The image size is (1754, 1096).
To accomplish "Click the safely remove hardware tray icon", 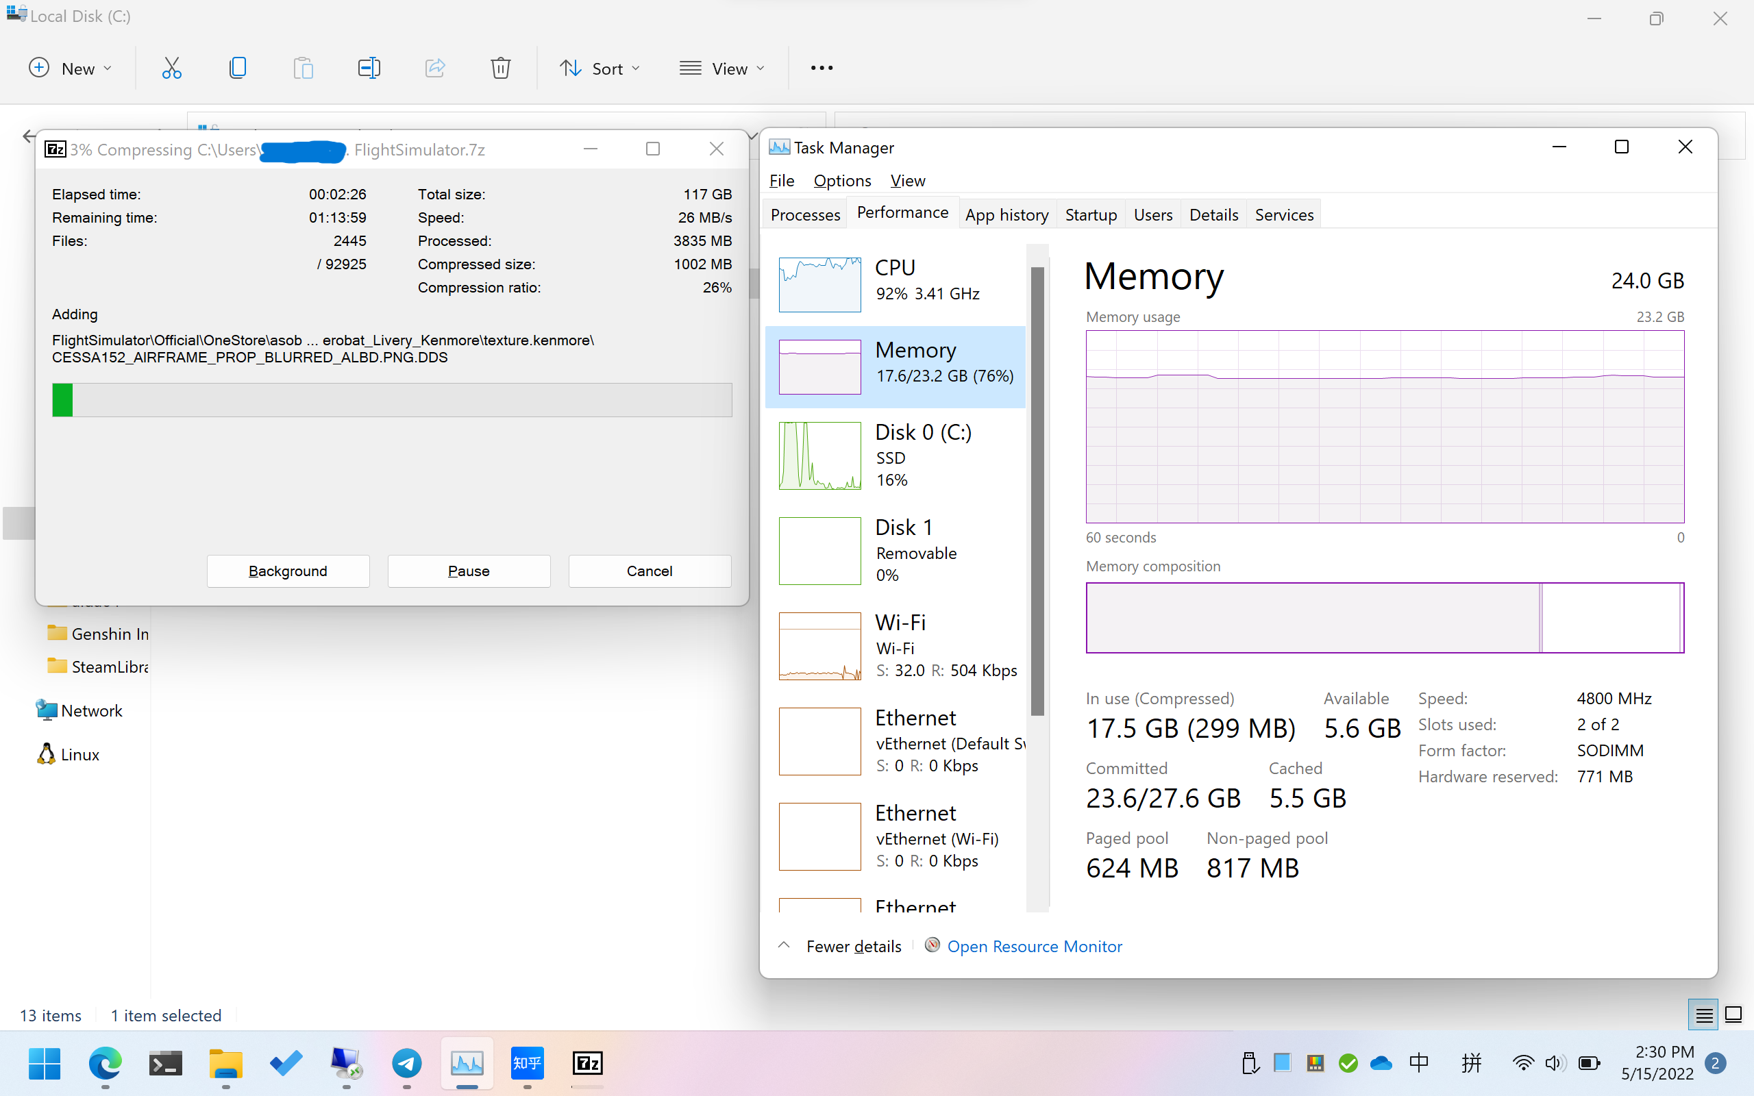I will click(x=1249, y=1063).
